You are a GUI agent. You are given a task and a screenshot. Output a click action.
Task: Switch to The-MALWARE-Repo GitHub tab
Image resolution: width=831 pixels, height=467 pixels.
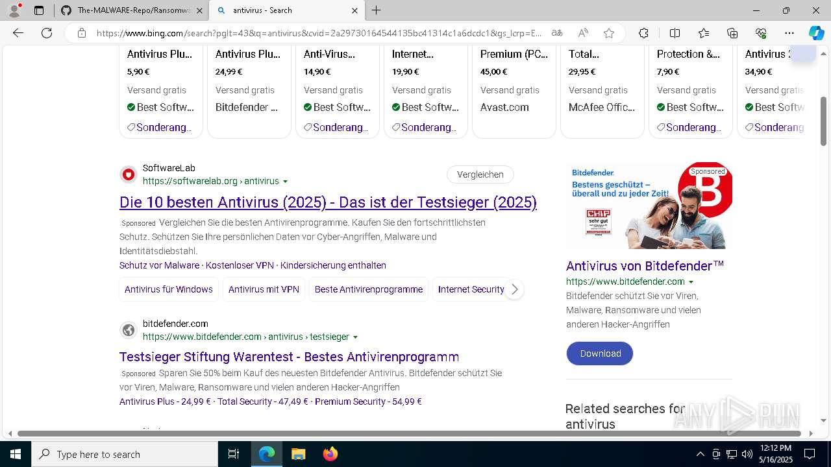coord(131,10)
